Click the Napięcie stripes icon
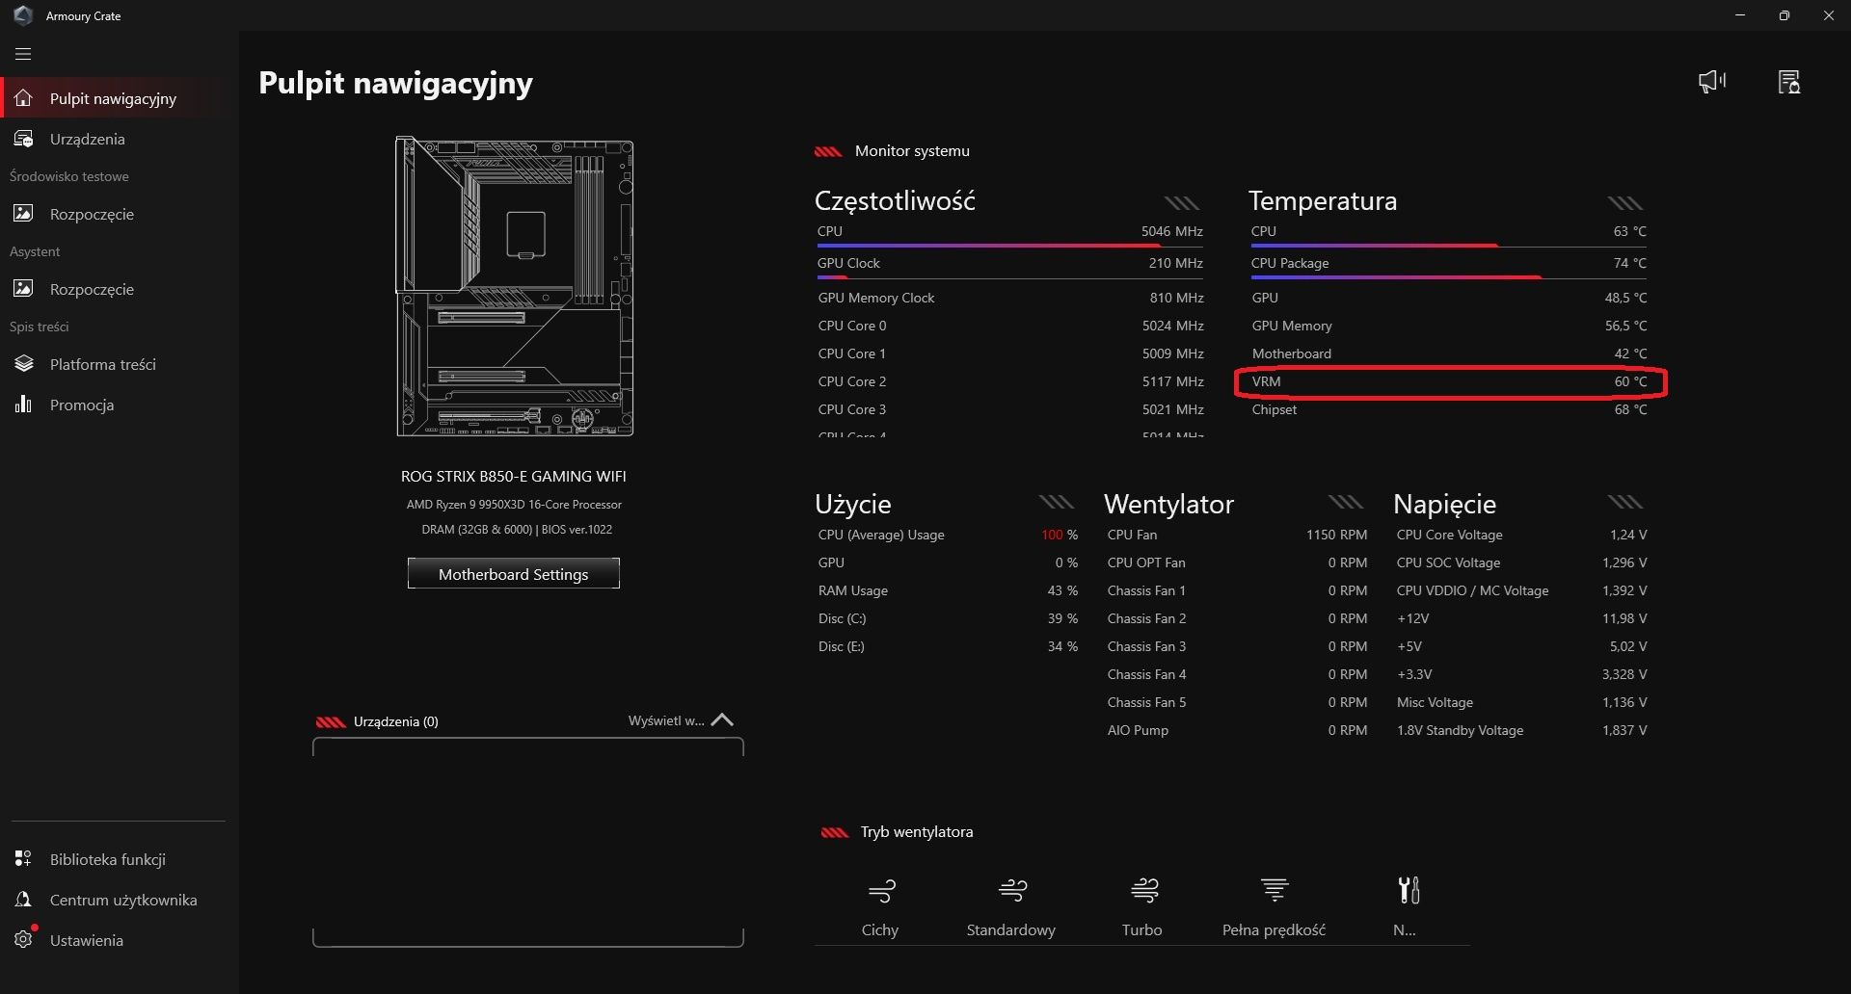 pos(1625,502)
